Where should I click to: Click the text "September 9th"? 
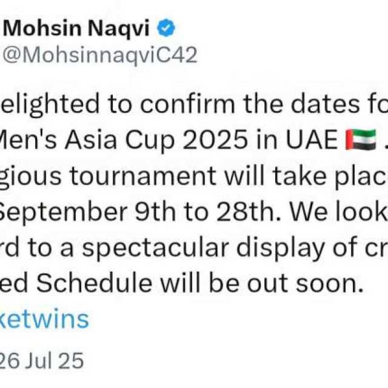(87, 212)
